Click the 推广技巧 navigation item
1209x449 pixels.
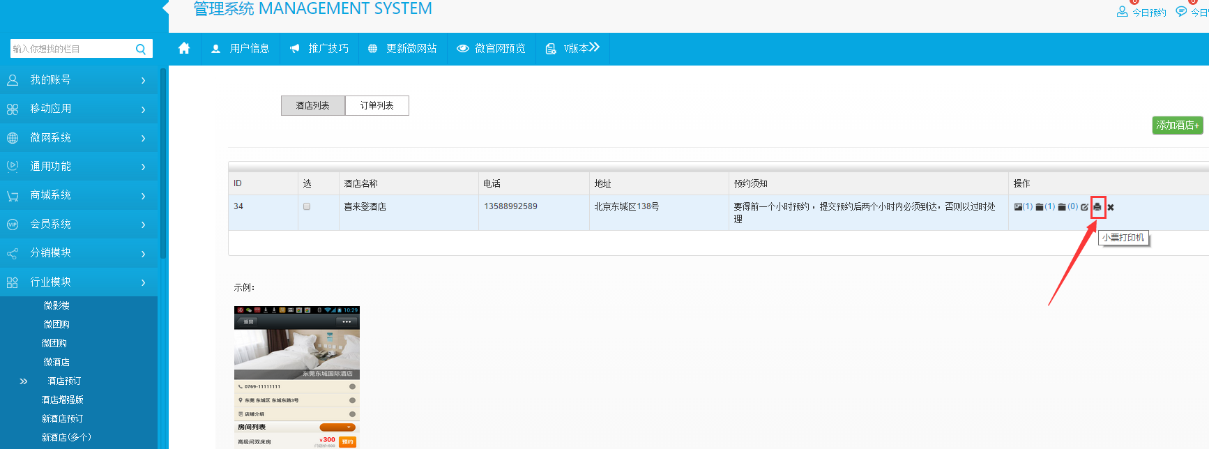(x=319, y=49)
